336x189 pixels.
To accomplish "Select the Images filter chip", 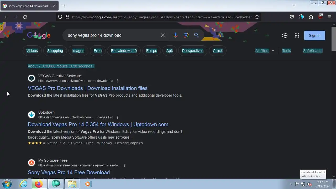I will pyautogui.click(x=78, y=51).
